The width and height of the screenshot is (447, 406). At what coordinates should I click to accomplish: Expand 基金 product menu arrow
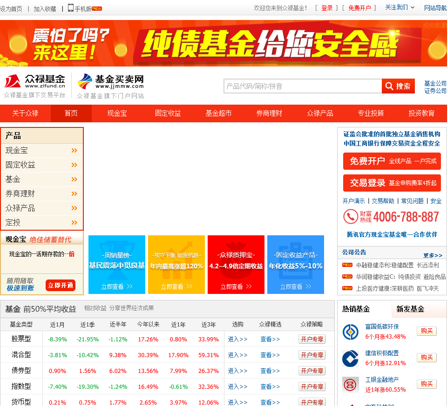pyautogui.click(x=74, y=179)
